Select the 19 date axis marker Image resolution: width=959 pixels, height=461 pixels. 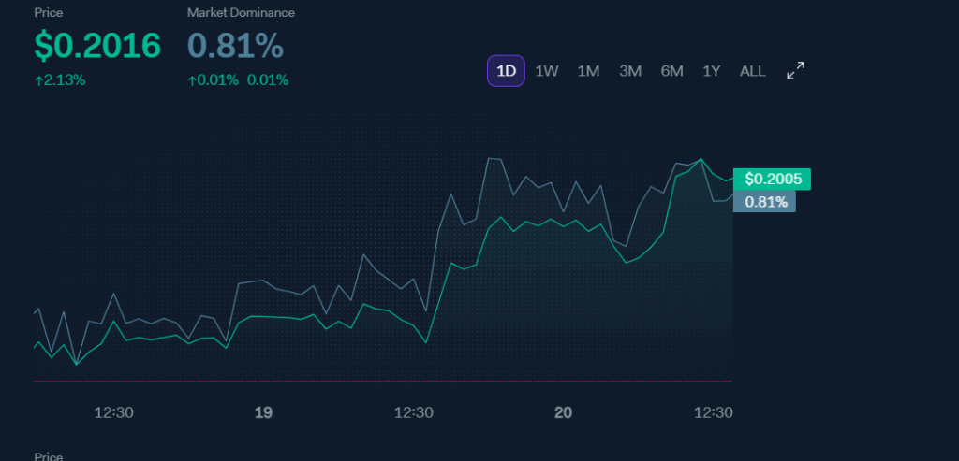click(263, 412)
